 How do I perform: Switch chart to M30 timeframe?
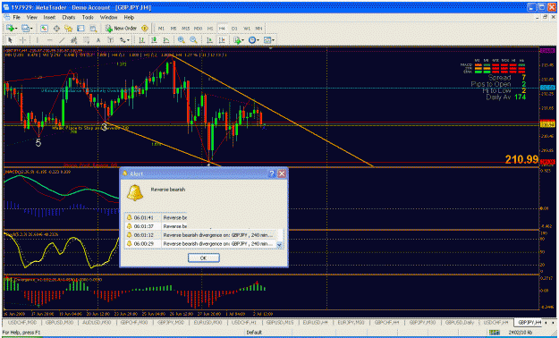pos(198,29)
